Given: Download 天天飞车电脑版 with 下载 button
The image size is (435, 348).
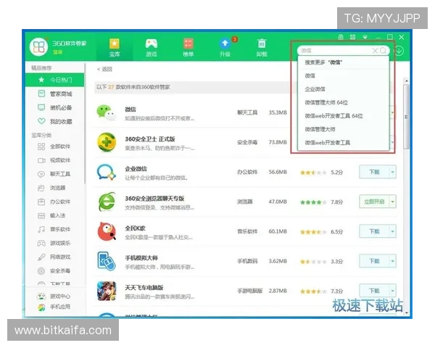Looking at the screenshot, I should (x=374, y=291).
